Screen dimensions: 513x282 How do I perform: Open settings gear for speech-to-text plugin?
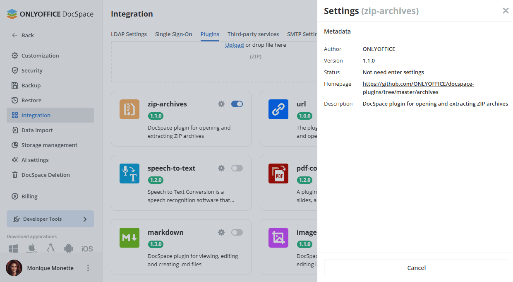click(221, 168)
